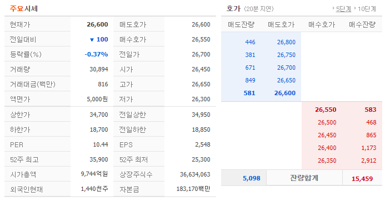Select the 고가 value 26,650 in 주요시세
The width and height of the screenshot is (385, 202).
(x=201, y=84)
